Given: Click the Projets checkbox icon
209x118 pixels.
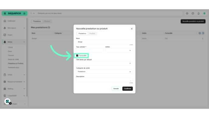Looking at the screenshot, I should 5,35.
